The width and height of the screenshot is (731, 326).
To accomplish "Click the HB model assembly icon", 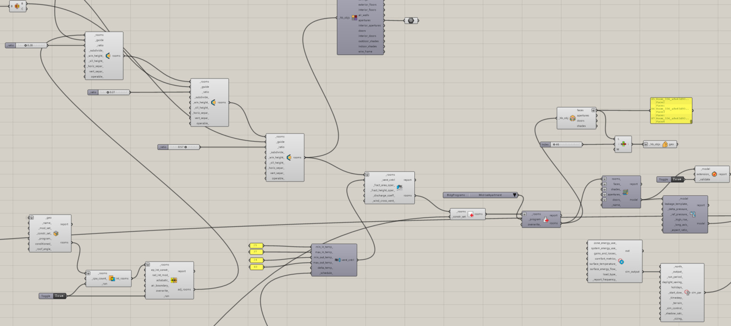I will [x=625, y=192].
